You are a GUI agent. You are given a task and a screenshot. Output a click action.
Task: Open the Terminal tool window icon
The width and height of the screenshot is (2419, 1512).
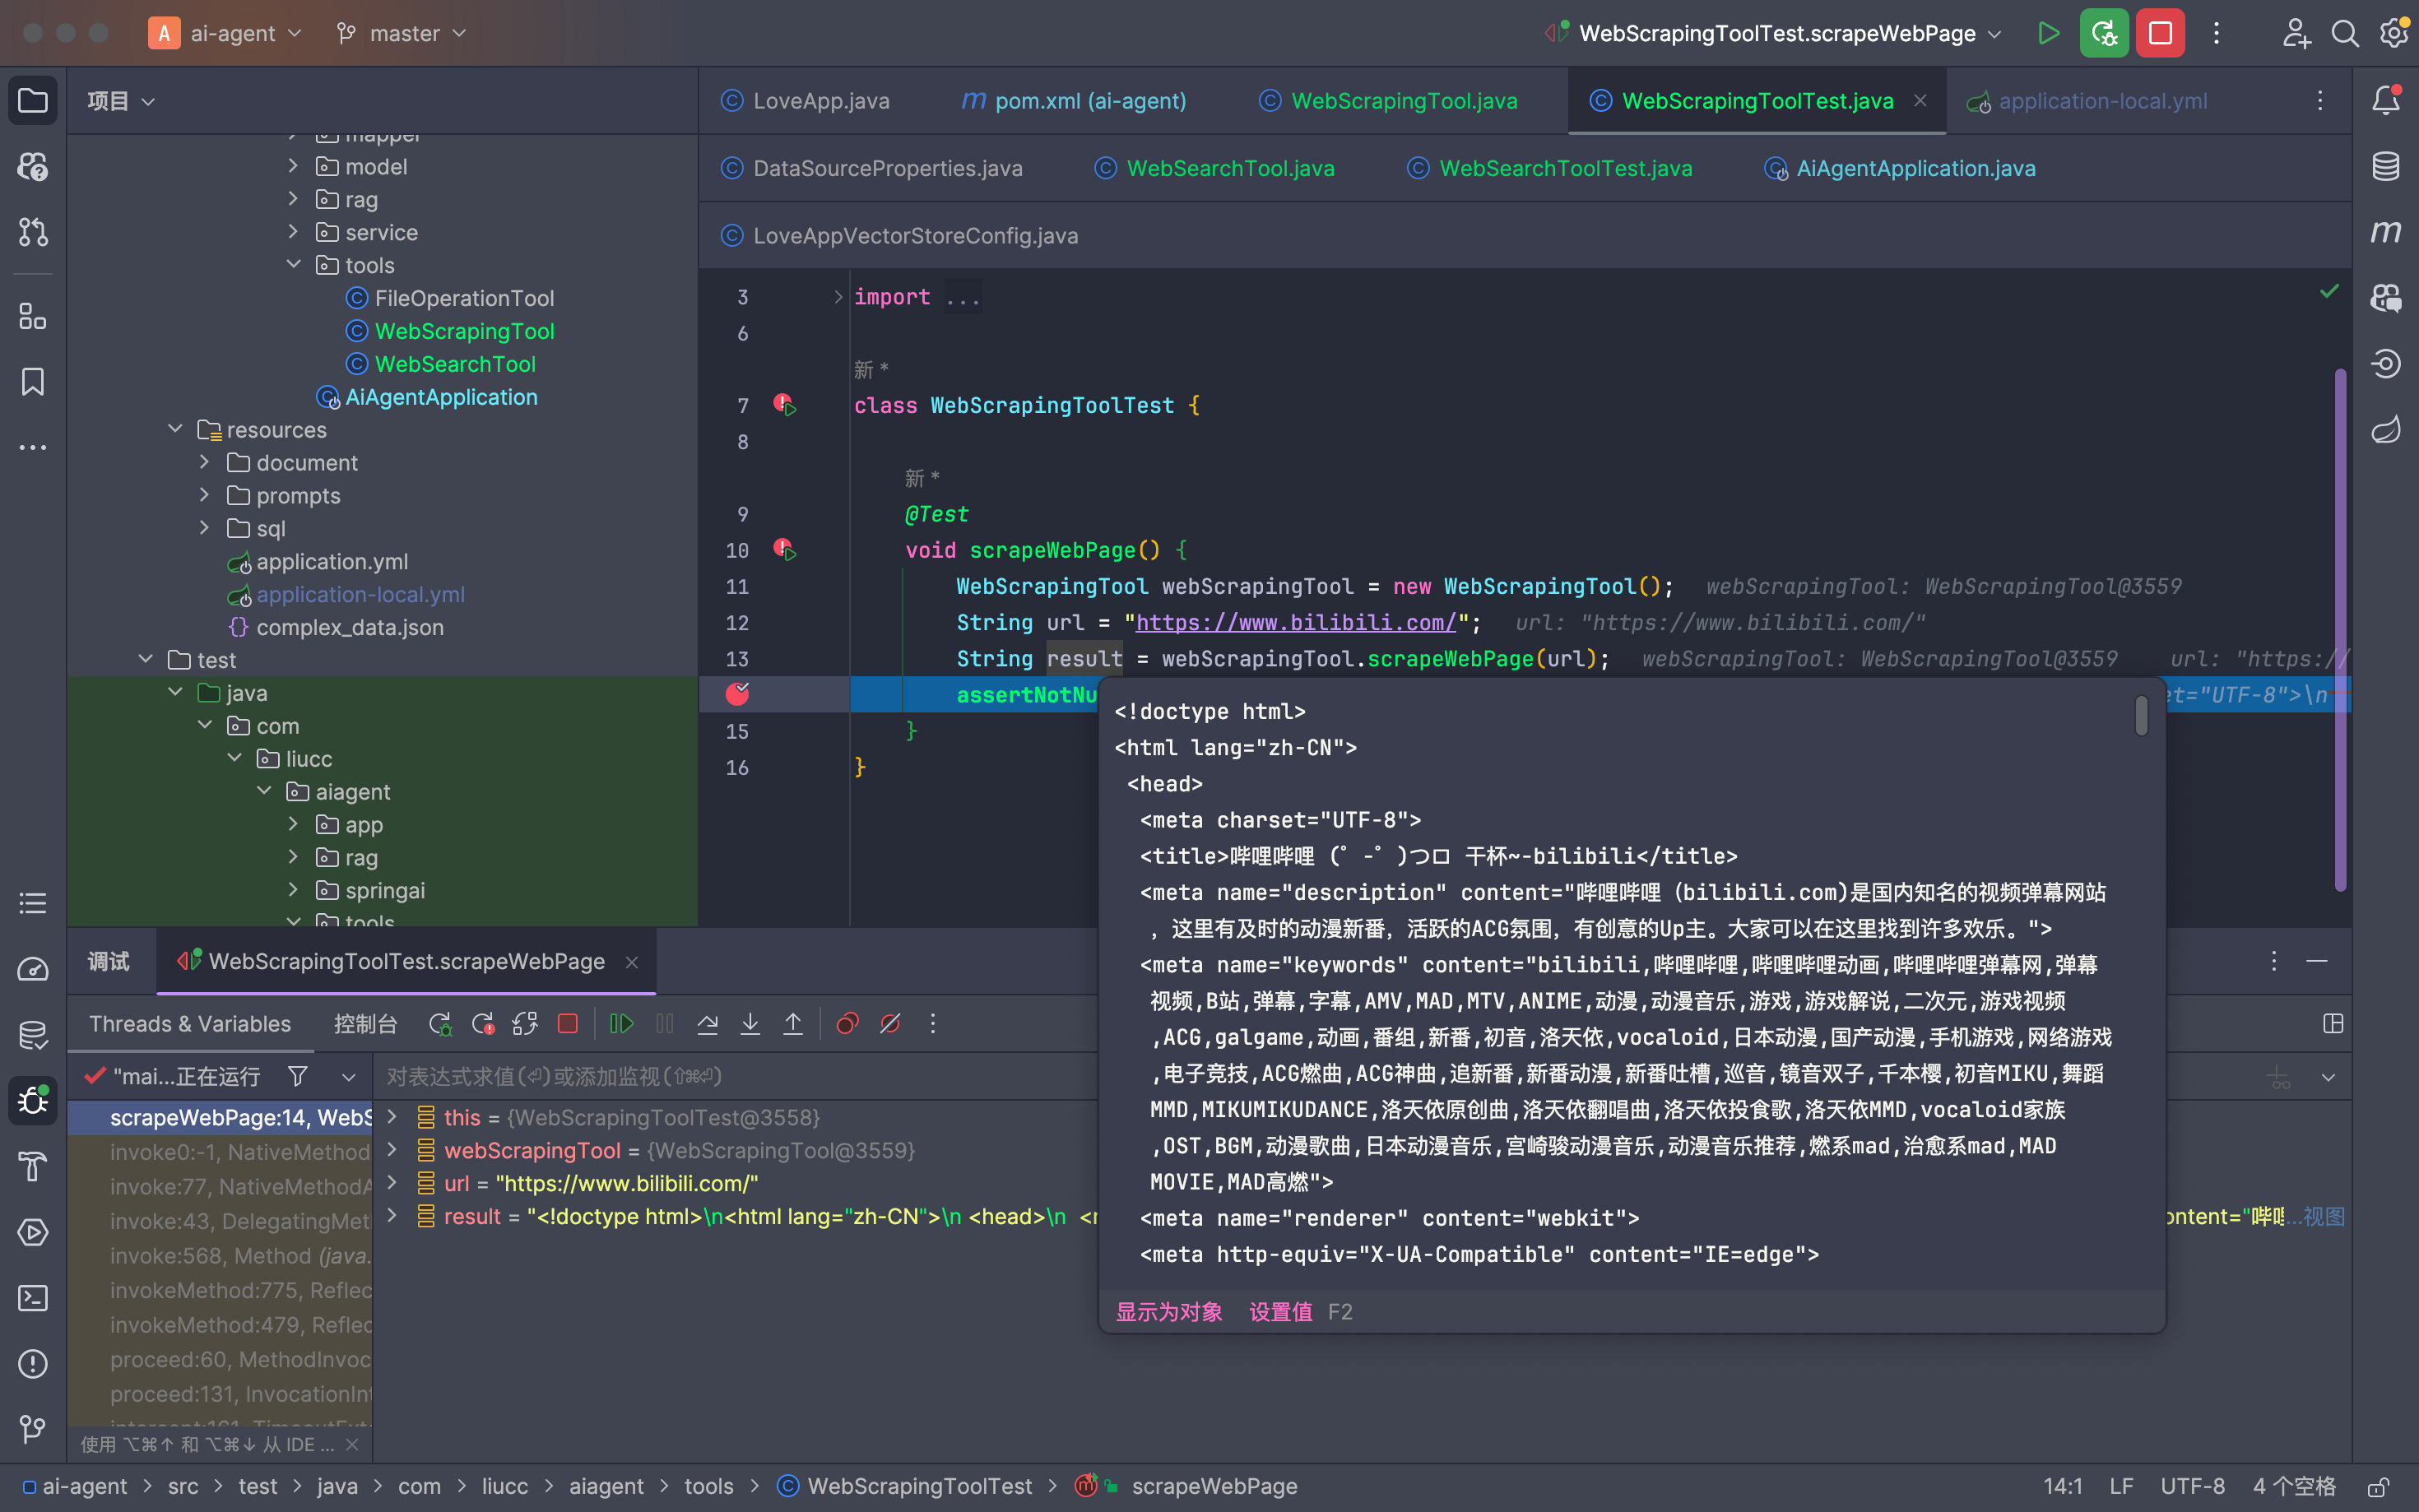tap(33, 1298)
